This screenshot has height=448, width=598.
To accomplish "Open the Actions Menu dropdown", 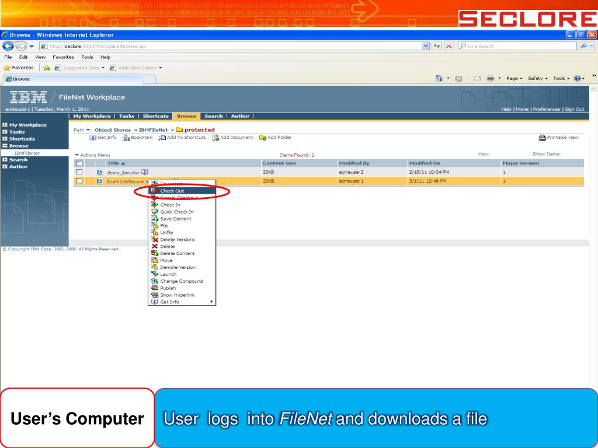I will [92, 155].
